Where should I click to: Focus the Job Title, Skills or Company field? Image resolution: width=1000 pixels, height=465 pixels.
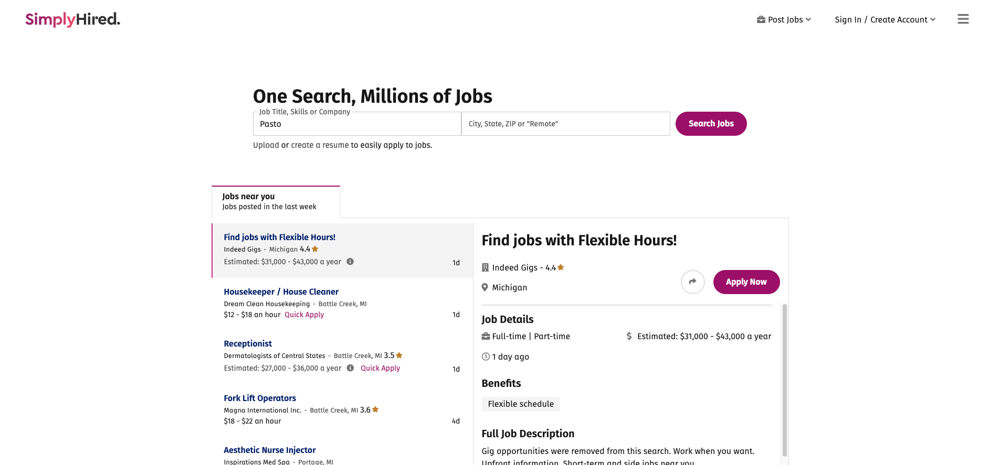(357, 124)
